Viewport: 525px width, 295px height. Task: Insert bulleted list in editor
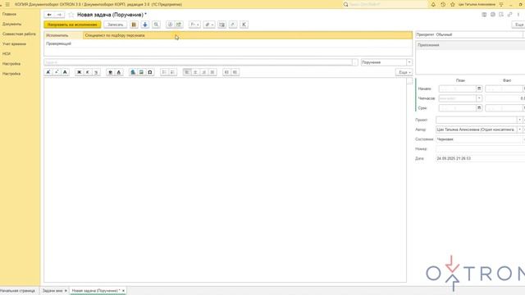pos(164,72)
